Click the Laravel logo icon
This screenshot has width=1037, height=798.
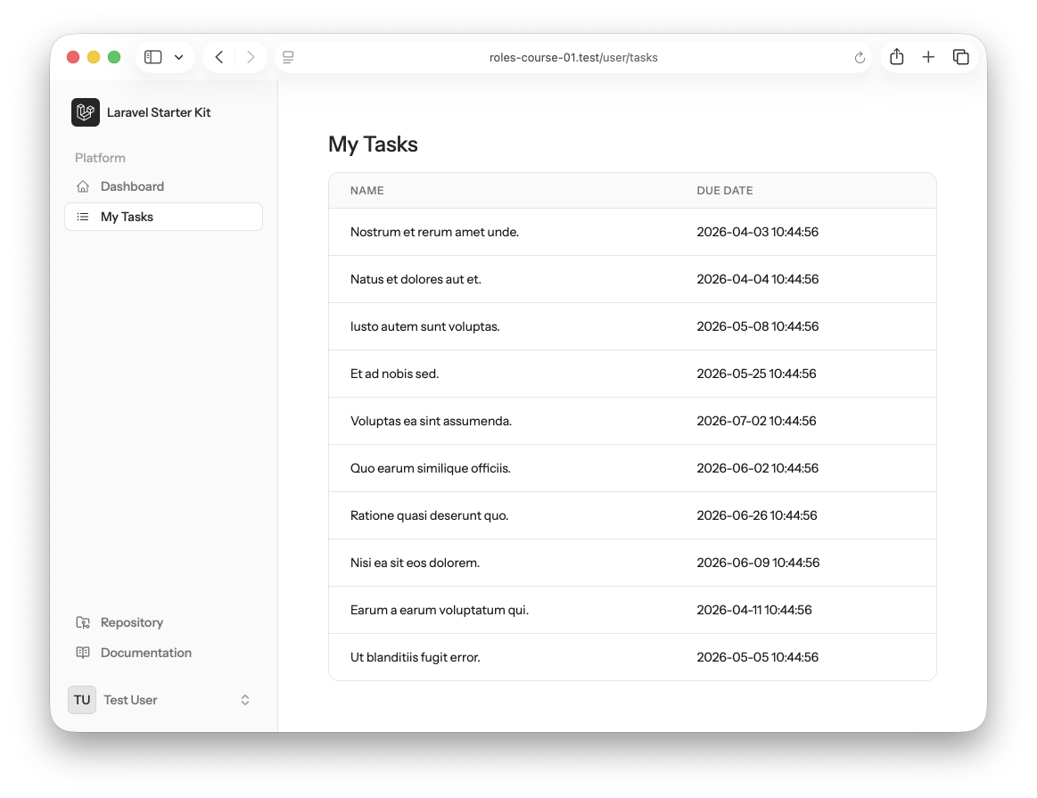pyautogui.click(x=86, y=112)
